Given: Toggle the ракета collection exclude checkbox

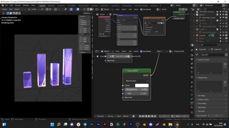Looking at the screenshot, I should click(217, 15).
